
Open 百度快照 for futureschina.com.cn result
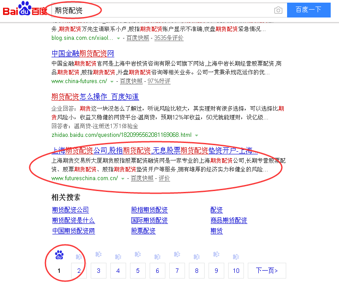142,178
